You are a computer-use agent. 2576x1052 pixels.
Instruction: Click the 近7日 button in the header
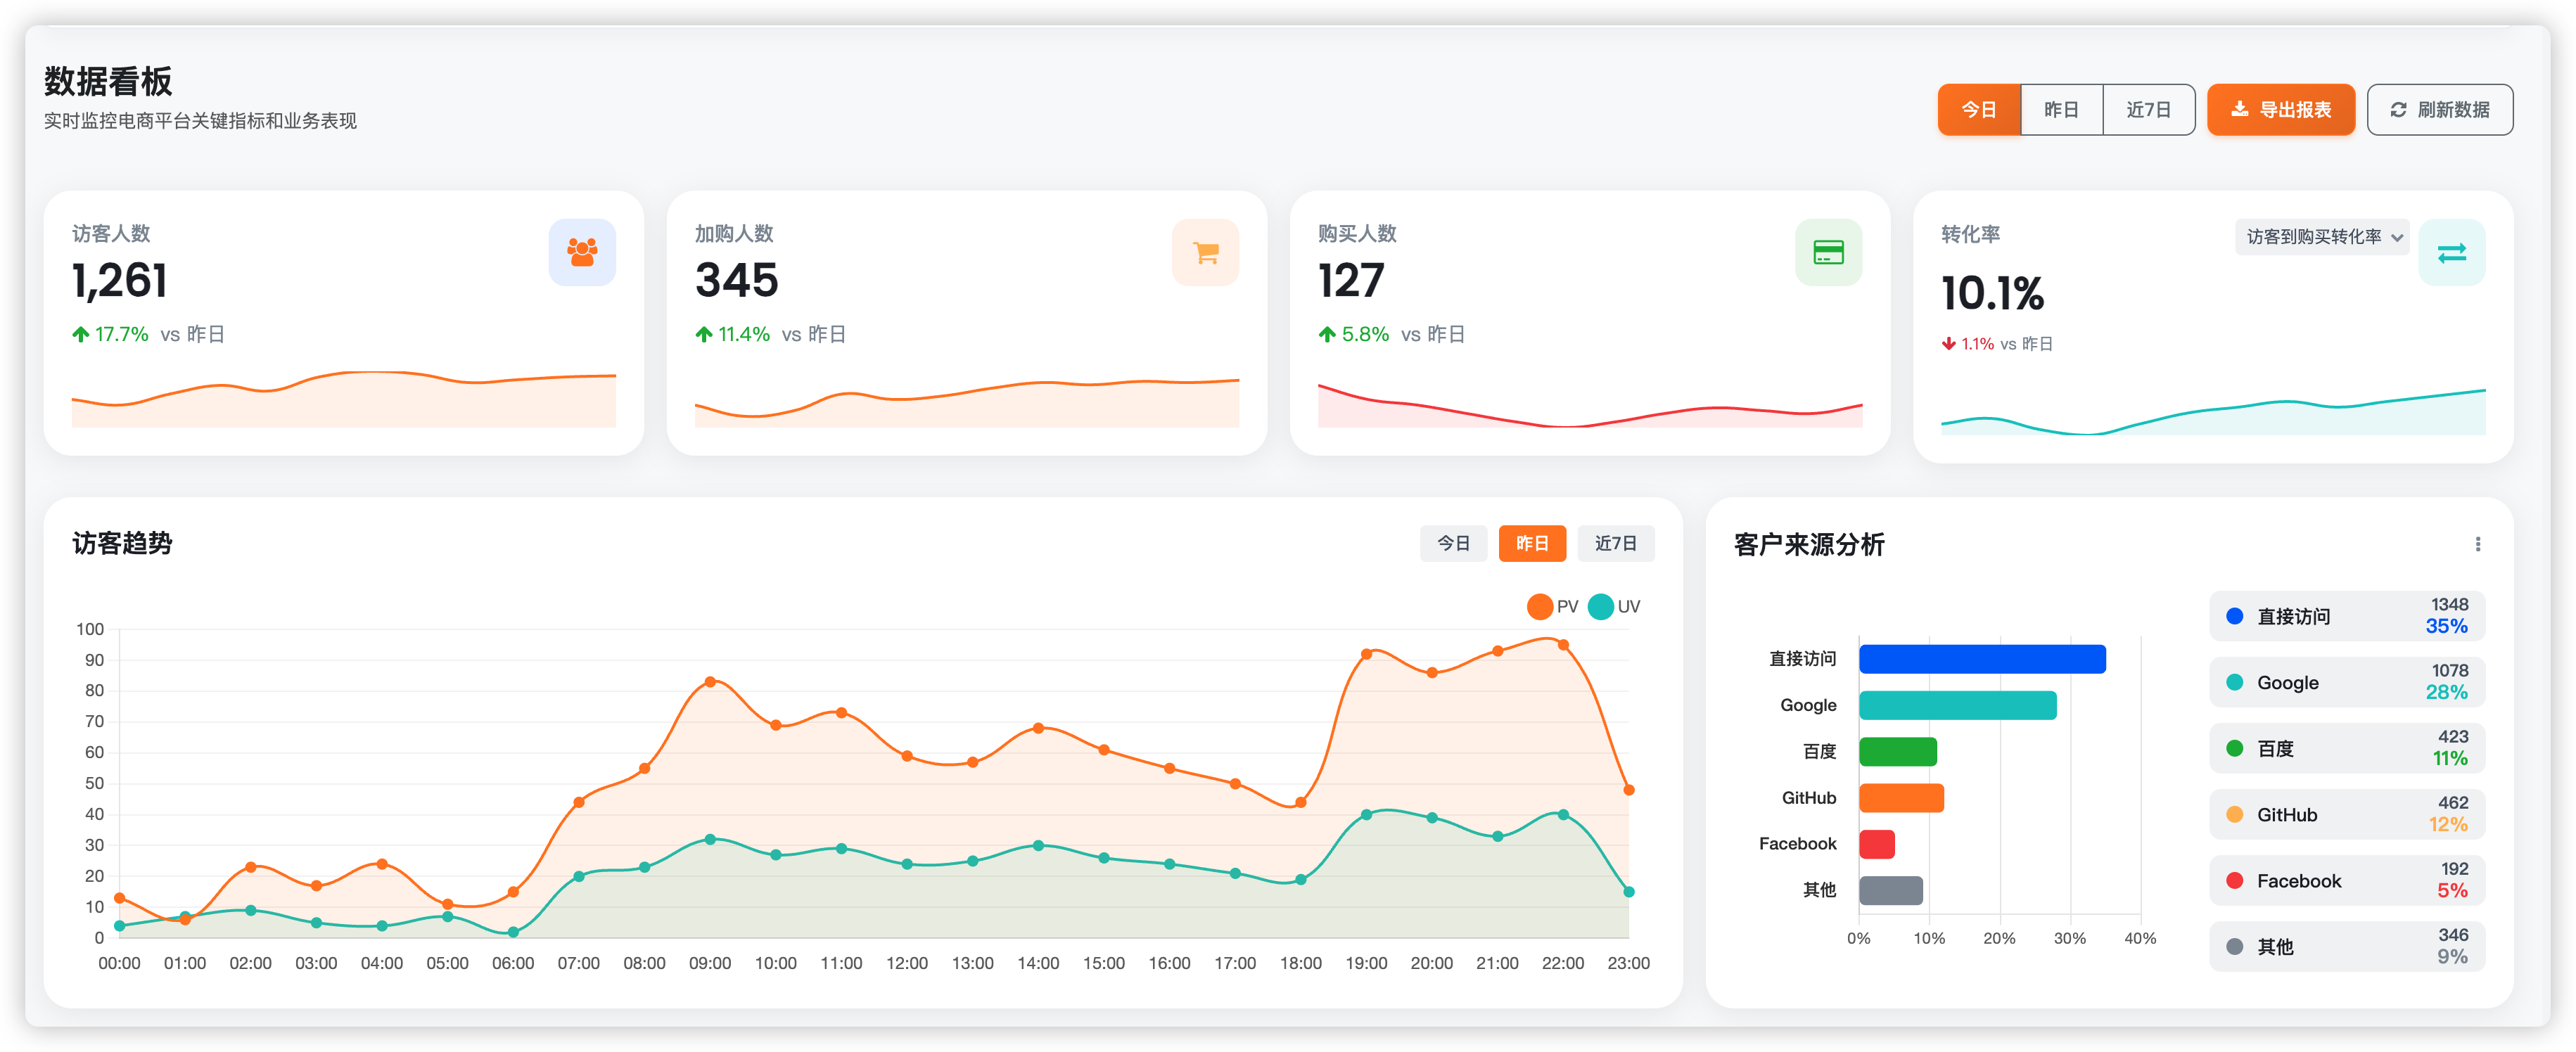pos(2148,109)
